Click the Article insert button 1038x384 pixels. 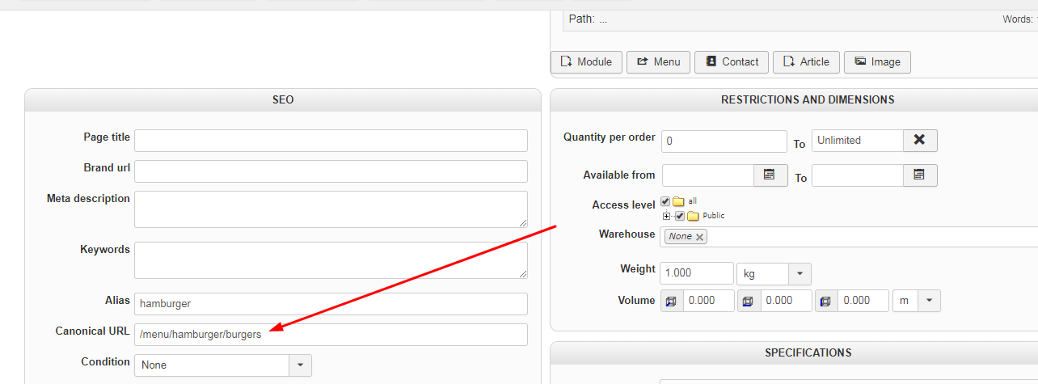(806, 61)
